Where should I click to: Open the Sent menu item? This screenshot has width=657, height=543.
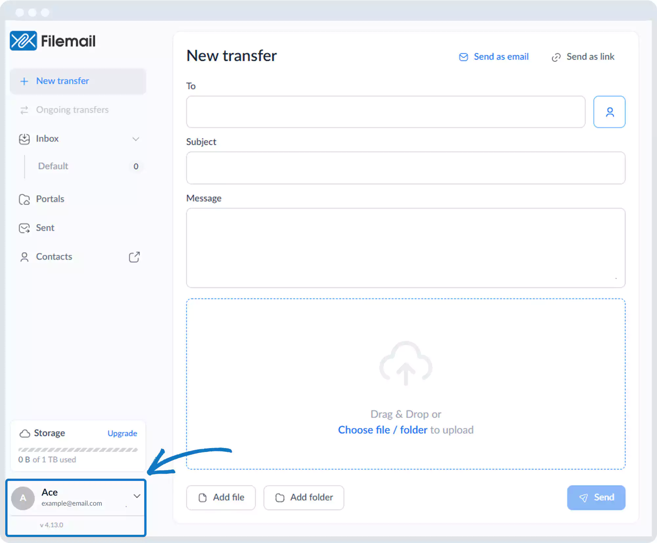click(x=45, y=228)
